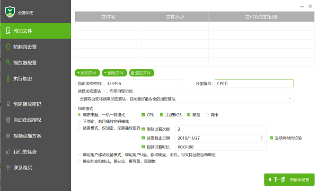Click the green shield app logo
Screen dimensions: 318x191
[10, 12]
